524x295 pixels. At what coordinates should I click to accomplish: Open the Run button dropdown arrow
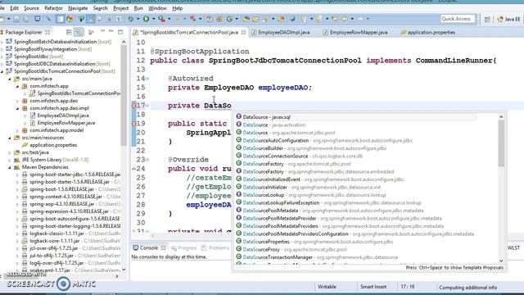point(153,19)
